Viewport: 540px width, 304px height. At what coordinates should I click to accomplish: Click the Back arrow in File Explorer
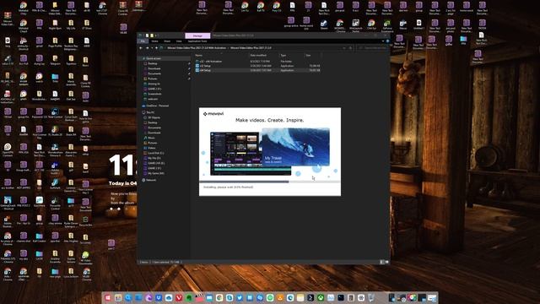click(141, 48)
